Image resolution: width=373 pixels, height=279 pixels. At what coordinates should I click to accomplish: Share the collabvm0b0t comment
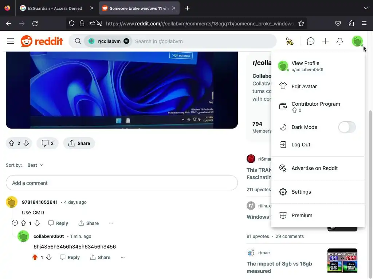[x=100, y=258]
